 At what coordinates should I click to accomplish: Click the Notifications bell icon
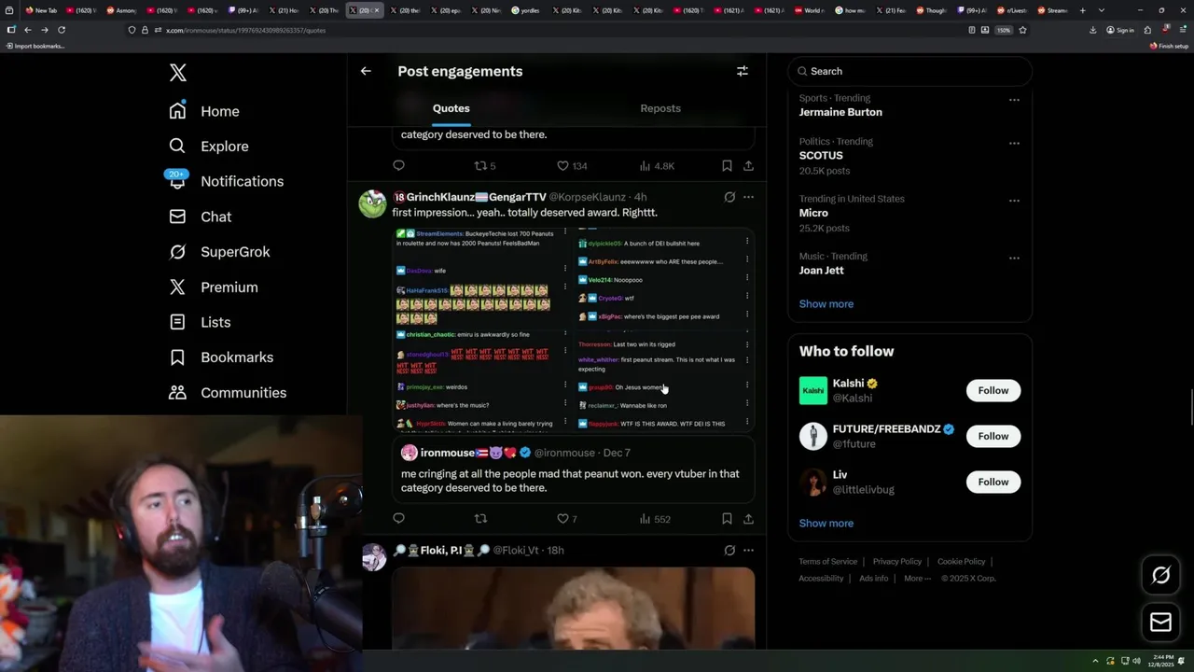177,182
